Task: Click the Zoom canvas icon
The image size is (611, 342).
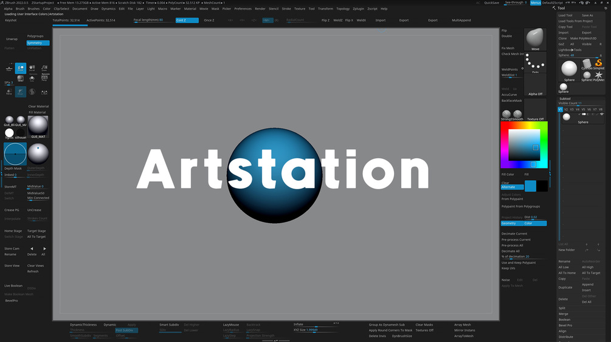Action: click(44, 69)
